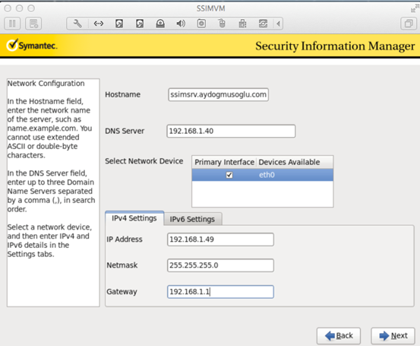
Task: Open the network adapter toolbar icon
Action: click(x=98, y=24)
